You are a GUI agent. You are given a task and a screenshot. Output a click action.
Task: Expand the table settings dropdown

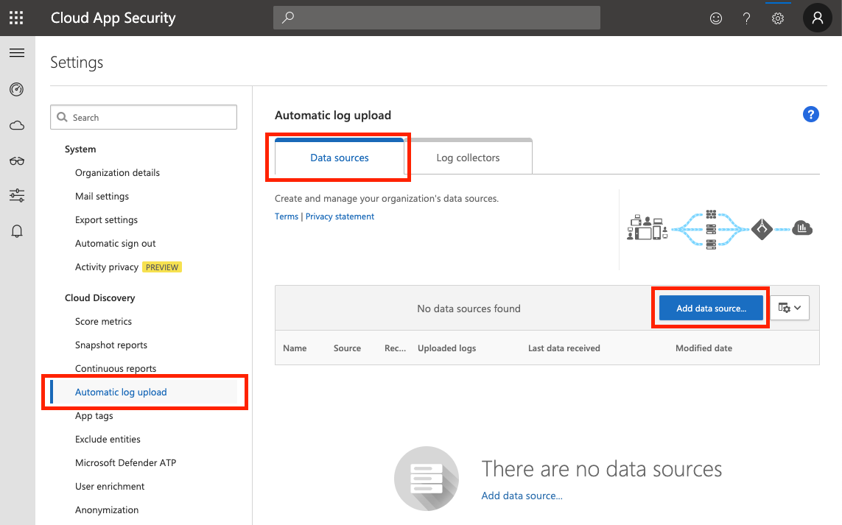click(x=790, y=308)
